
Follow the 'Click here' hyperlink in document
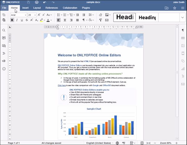tap(62, 85)
